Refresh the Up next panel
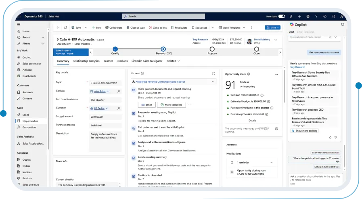Image resolution: width=362 pixels, height=199 pixels. 213,73
